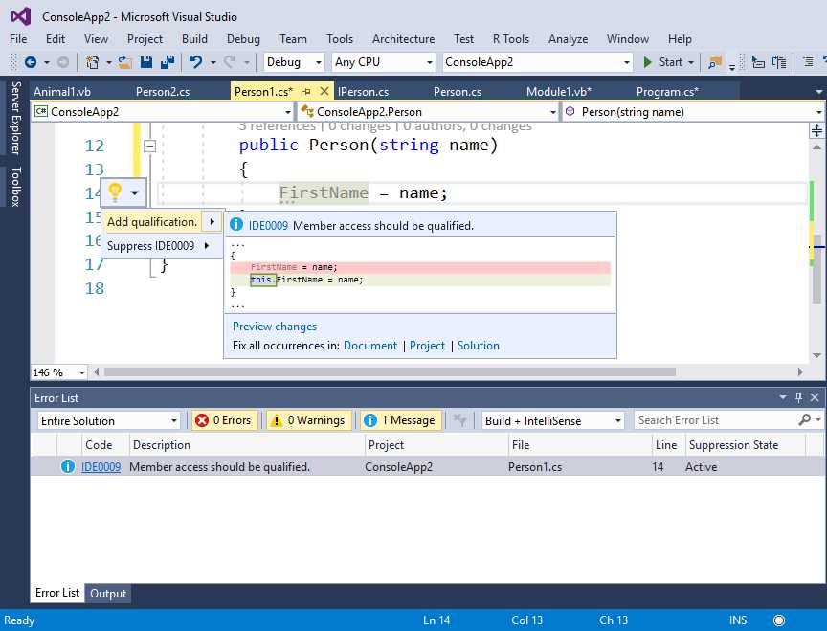The width and height of the screenshot is (827, 631).
Task: Open the Toolbox side tab
Action: coord(16,187)
